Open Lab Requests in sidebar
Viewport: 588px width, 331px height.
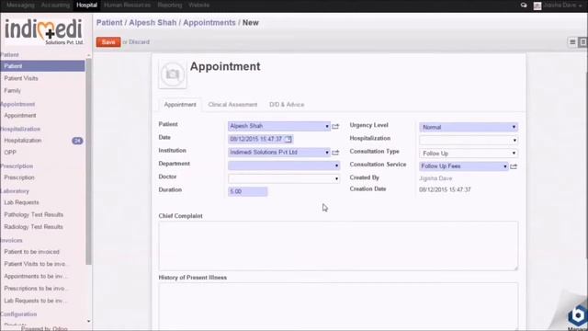pyautogui.click(x=21, y=202)
